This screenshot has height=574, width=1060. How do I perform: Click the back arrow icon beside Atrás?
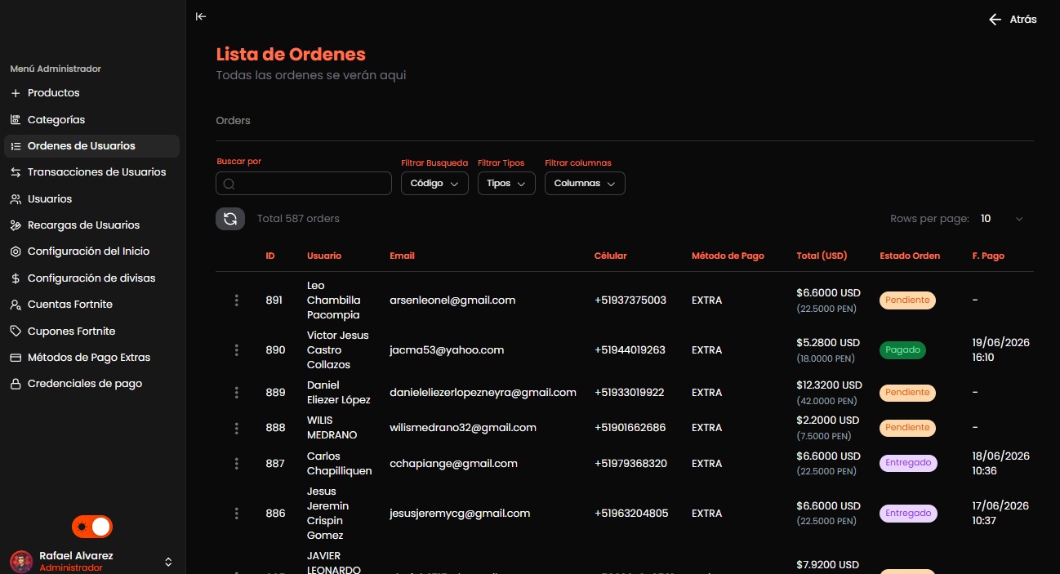[x=995, y=20]
